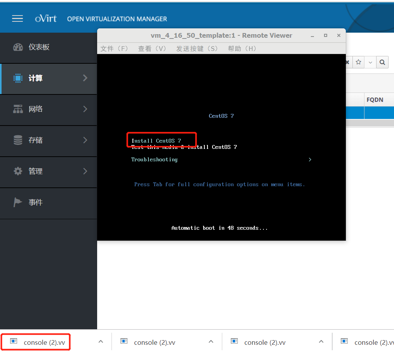Expand the 存储 submenu chevron

[x=85, y=140]
